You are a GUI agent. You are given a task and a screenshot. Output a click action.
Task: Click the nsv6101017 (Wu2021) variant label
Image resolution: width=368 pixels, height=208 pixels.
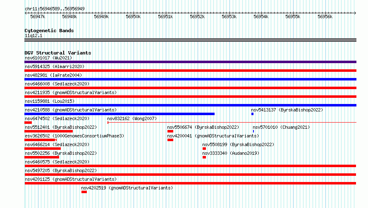[48, 58]
